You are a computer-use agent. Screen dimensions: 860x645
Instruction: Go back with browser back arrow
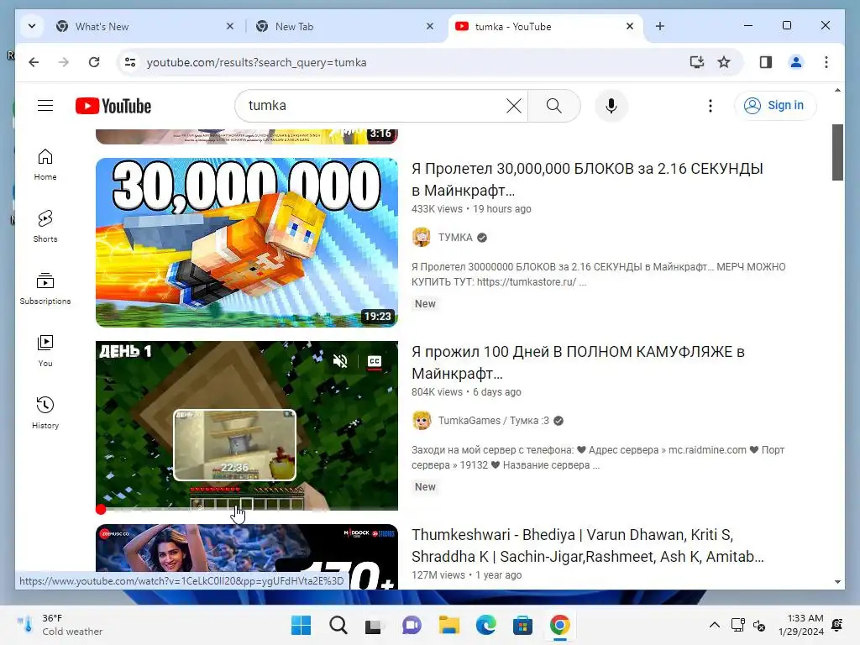tap(34, 62)
